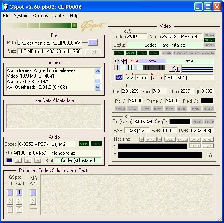Toggle the CBR audio indicator
Viewport: 224px width, 223px height.
pos(84,143)
